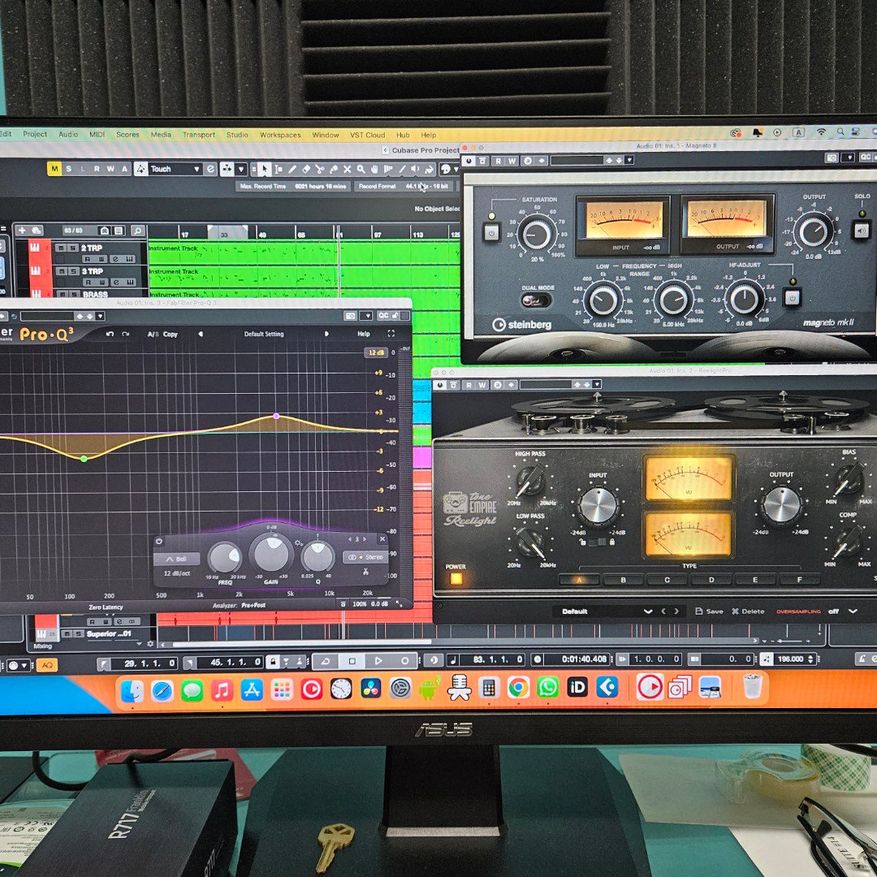Viewport: 877px width, 877px height.
Task: Open the snap type dropdown arrow
Action: click(x=241, y=169)
